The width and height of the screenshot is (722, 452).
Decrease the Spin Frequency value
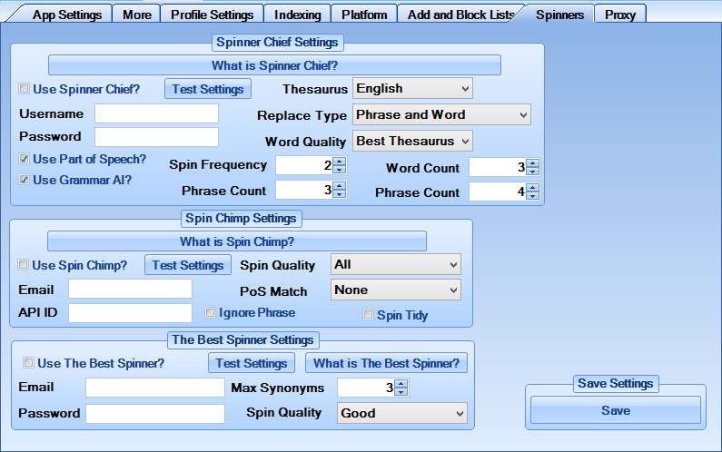tap(340, 170)
